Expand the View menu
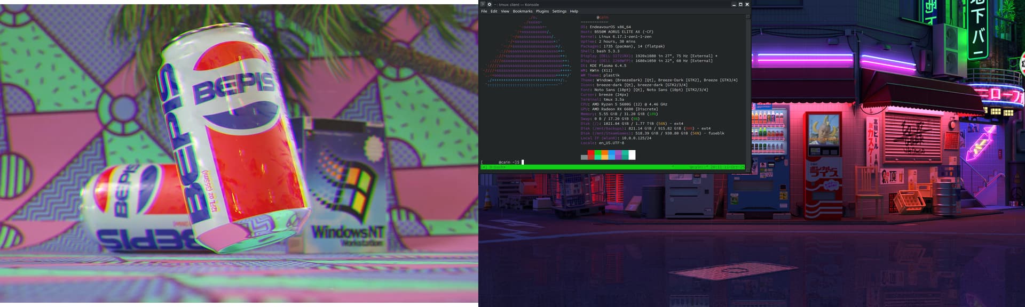This screenshot has height=307, width=1025. [504, 11]
